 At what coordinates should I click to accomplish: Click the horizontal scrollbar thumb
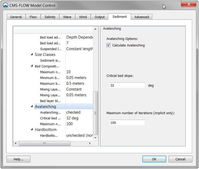point(45,143)
